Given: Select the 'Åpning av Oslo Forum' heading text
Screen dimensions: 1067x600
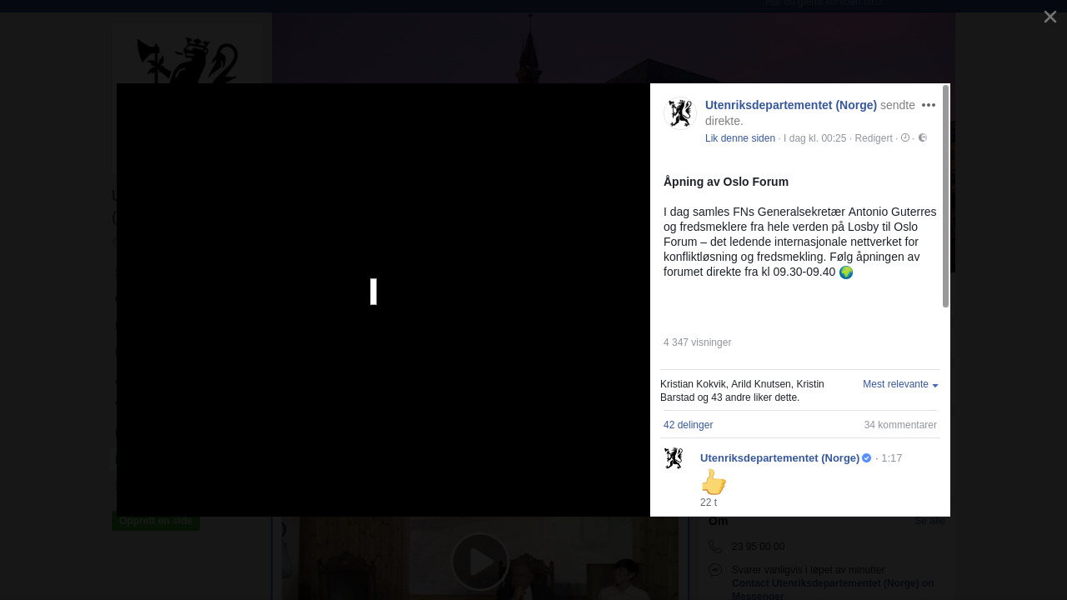Looking at the screenshot, I should pyautogui.click(x=726, y=182).
